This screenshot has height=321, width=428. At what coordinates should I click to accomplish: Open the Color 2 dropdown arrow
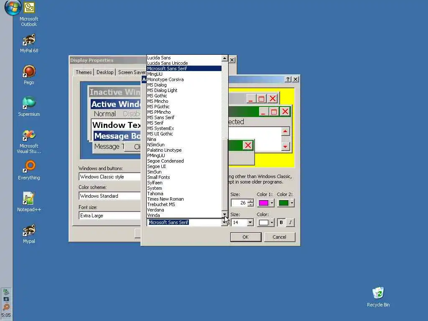pyautogui.click(x=292, y=203)
